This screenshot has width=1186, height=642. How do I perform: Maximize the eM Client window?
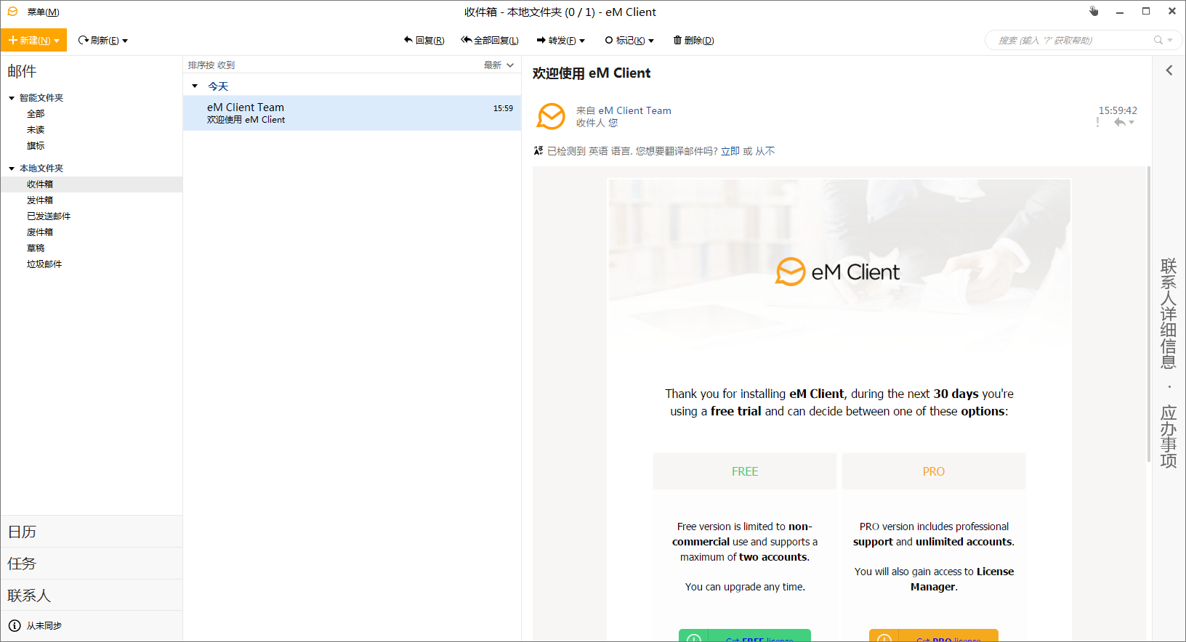[x=1146, y=12]
